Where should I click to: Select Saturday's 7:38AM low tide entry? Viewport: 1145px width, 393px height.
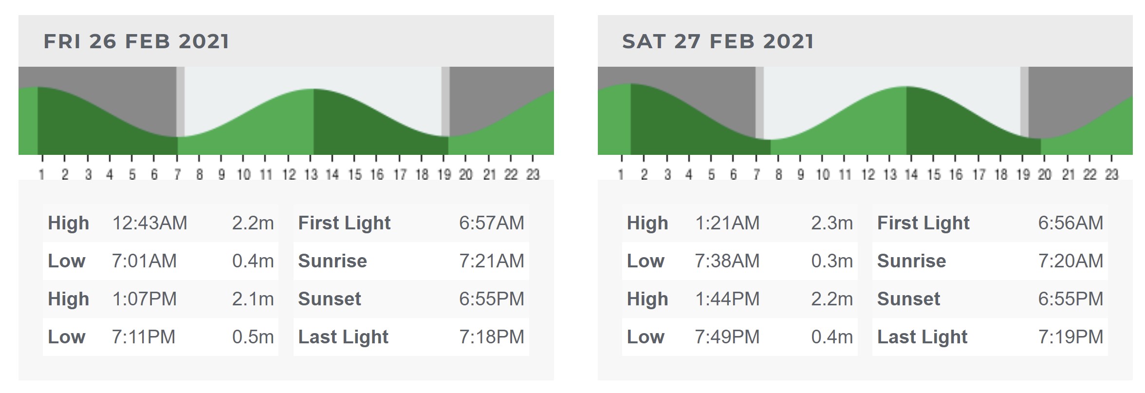pyautogui.click(x=740, y=261)
